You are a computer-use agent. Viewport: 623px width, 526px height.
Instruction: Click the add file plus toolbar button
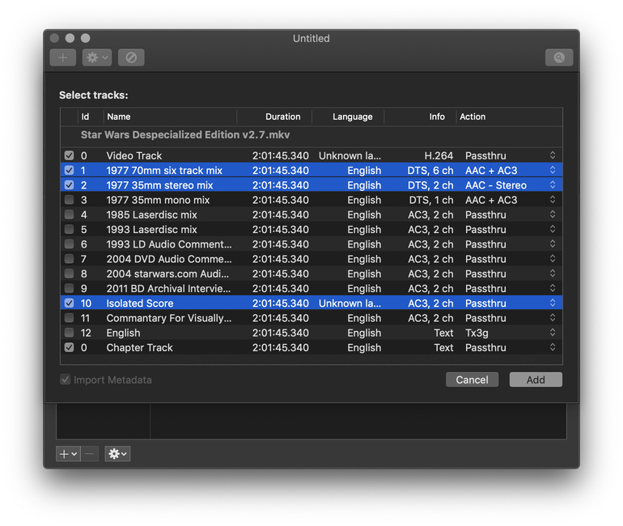[x=63, y=57]
